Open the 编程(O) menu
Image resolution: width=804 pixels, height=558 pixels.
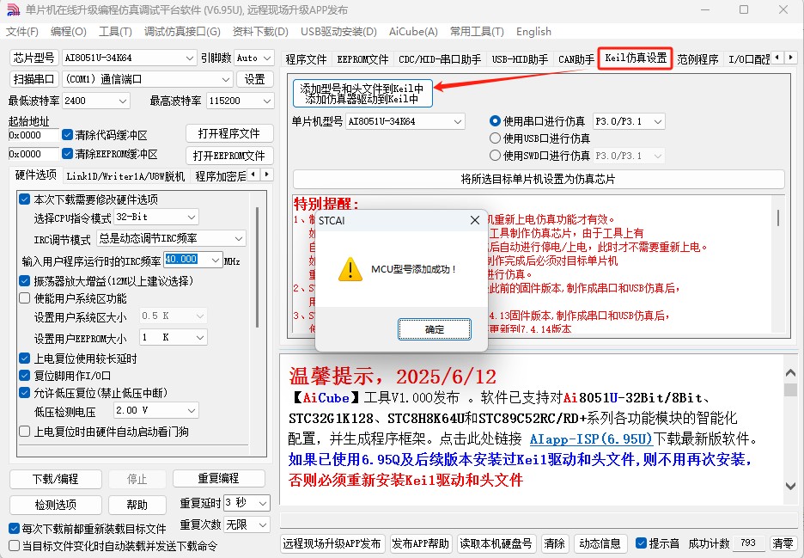tap(68, 32)
